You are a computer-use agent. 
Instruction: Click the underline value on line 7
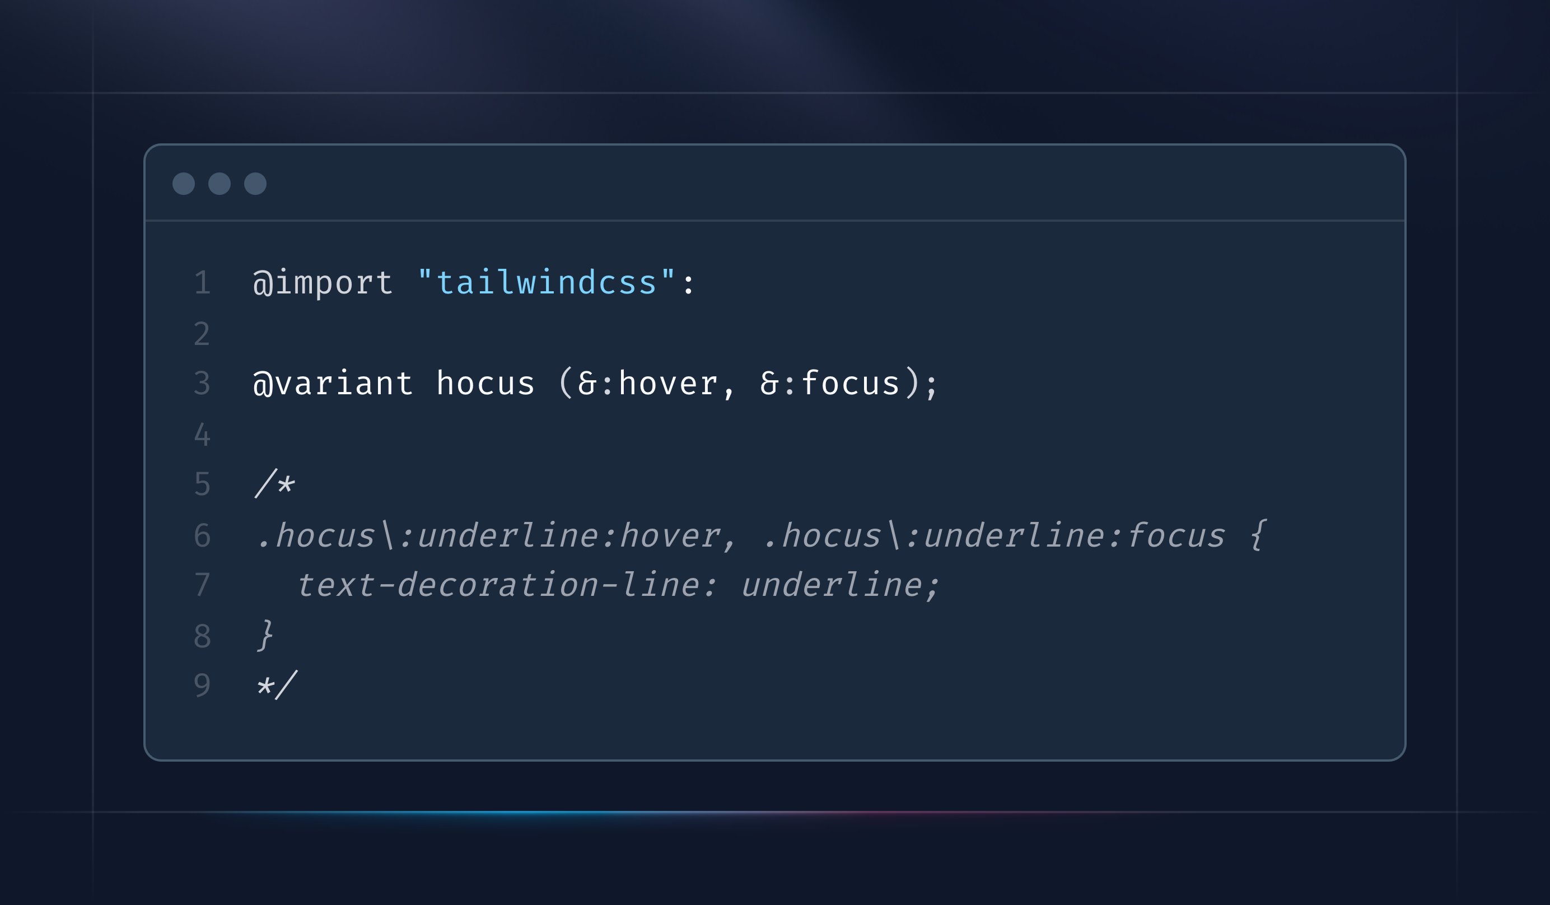(832, 585)
